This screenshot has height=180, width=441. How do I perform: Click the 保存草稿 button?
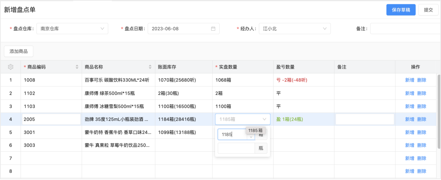click(x=401, y=10)
